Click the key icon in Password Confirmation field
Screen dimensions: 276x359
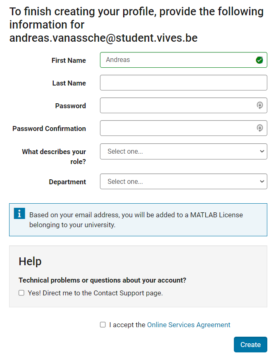click(259, 128)
